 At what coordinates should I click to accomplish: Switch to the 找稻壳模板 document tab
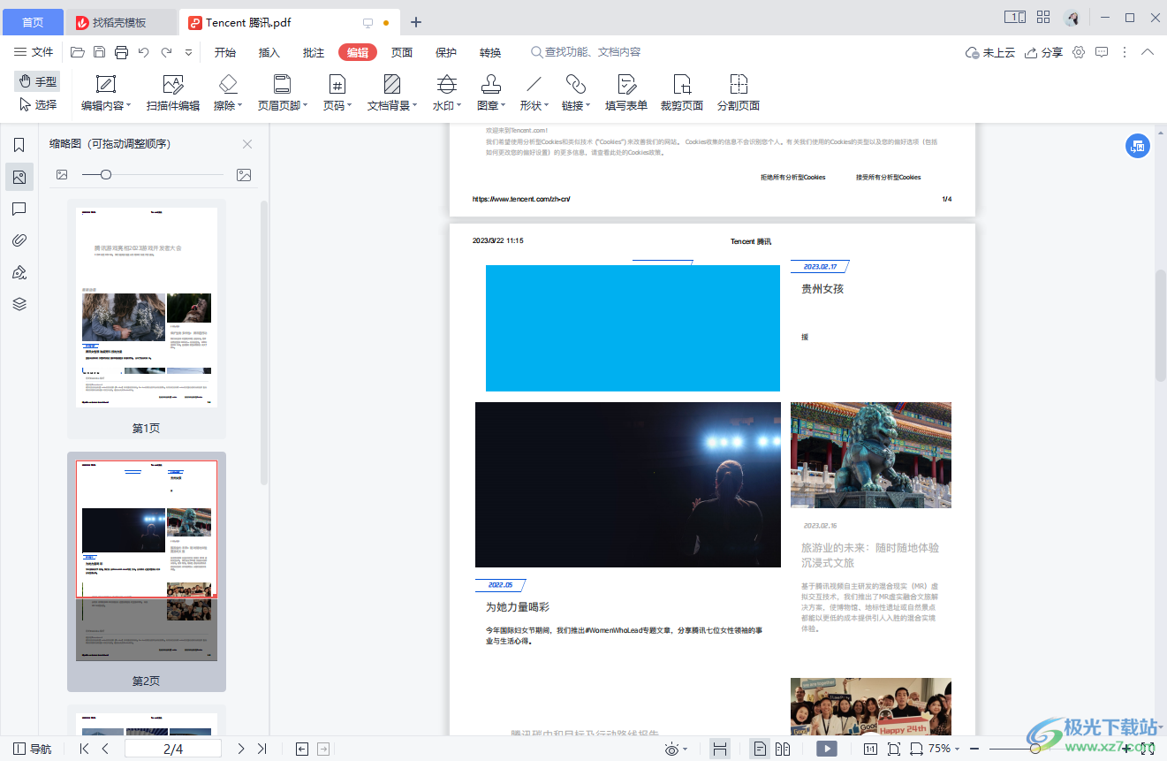click(x=120, y=22)
